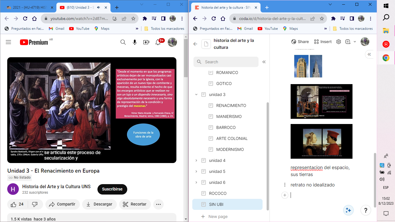This screenshot has height=222, width=395.
Task: Click New page in Coda sidebar
Action: click(x=214, y=217)
